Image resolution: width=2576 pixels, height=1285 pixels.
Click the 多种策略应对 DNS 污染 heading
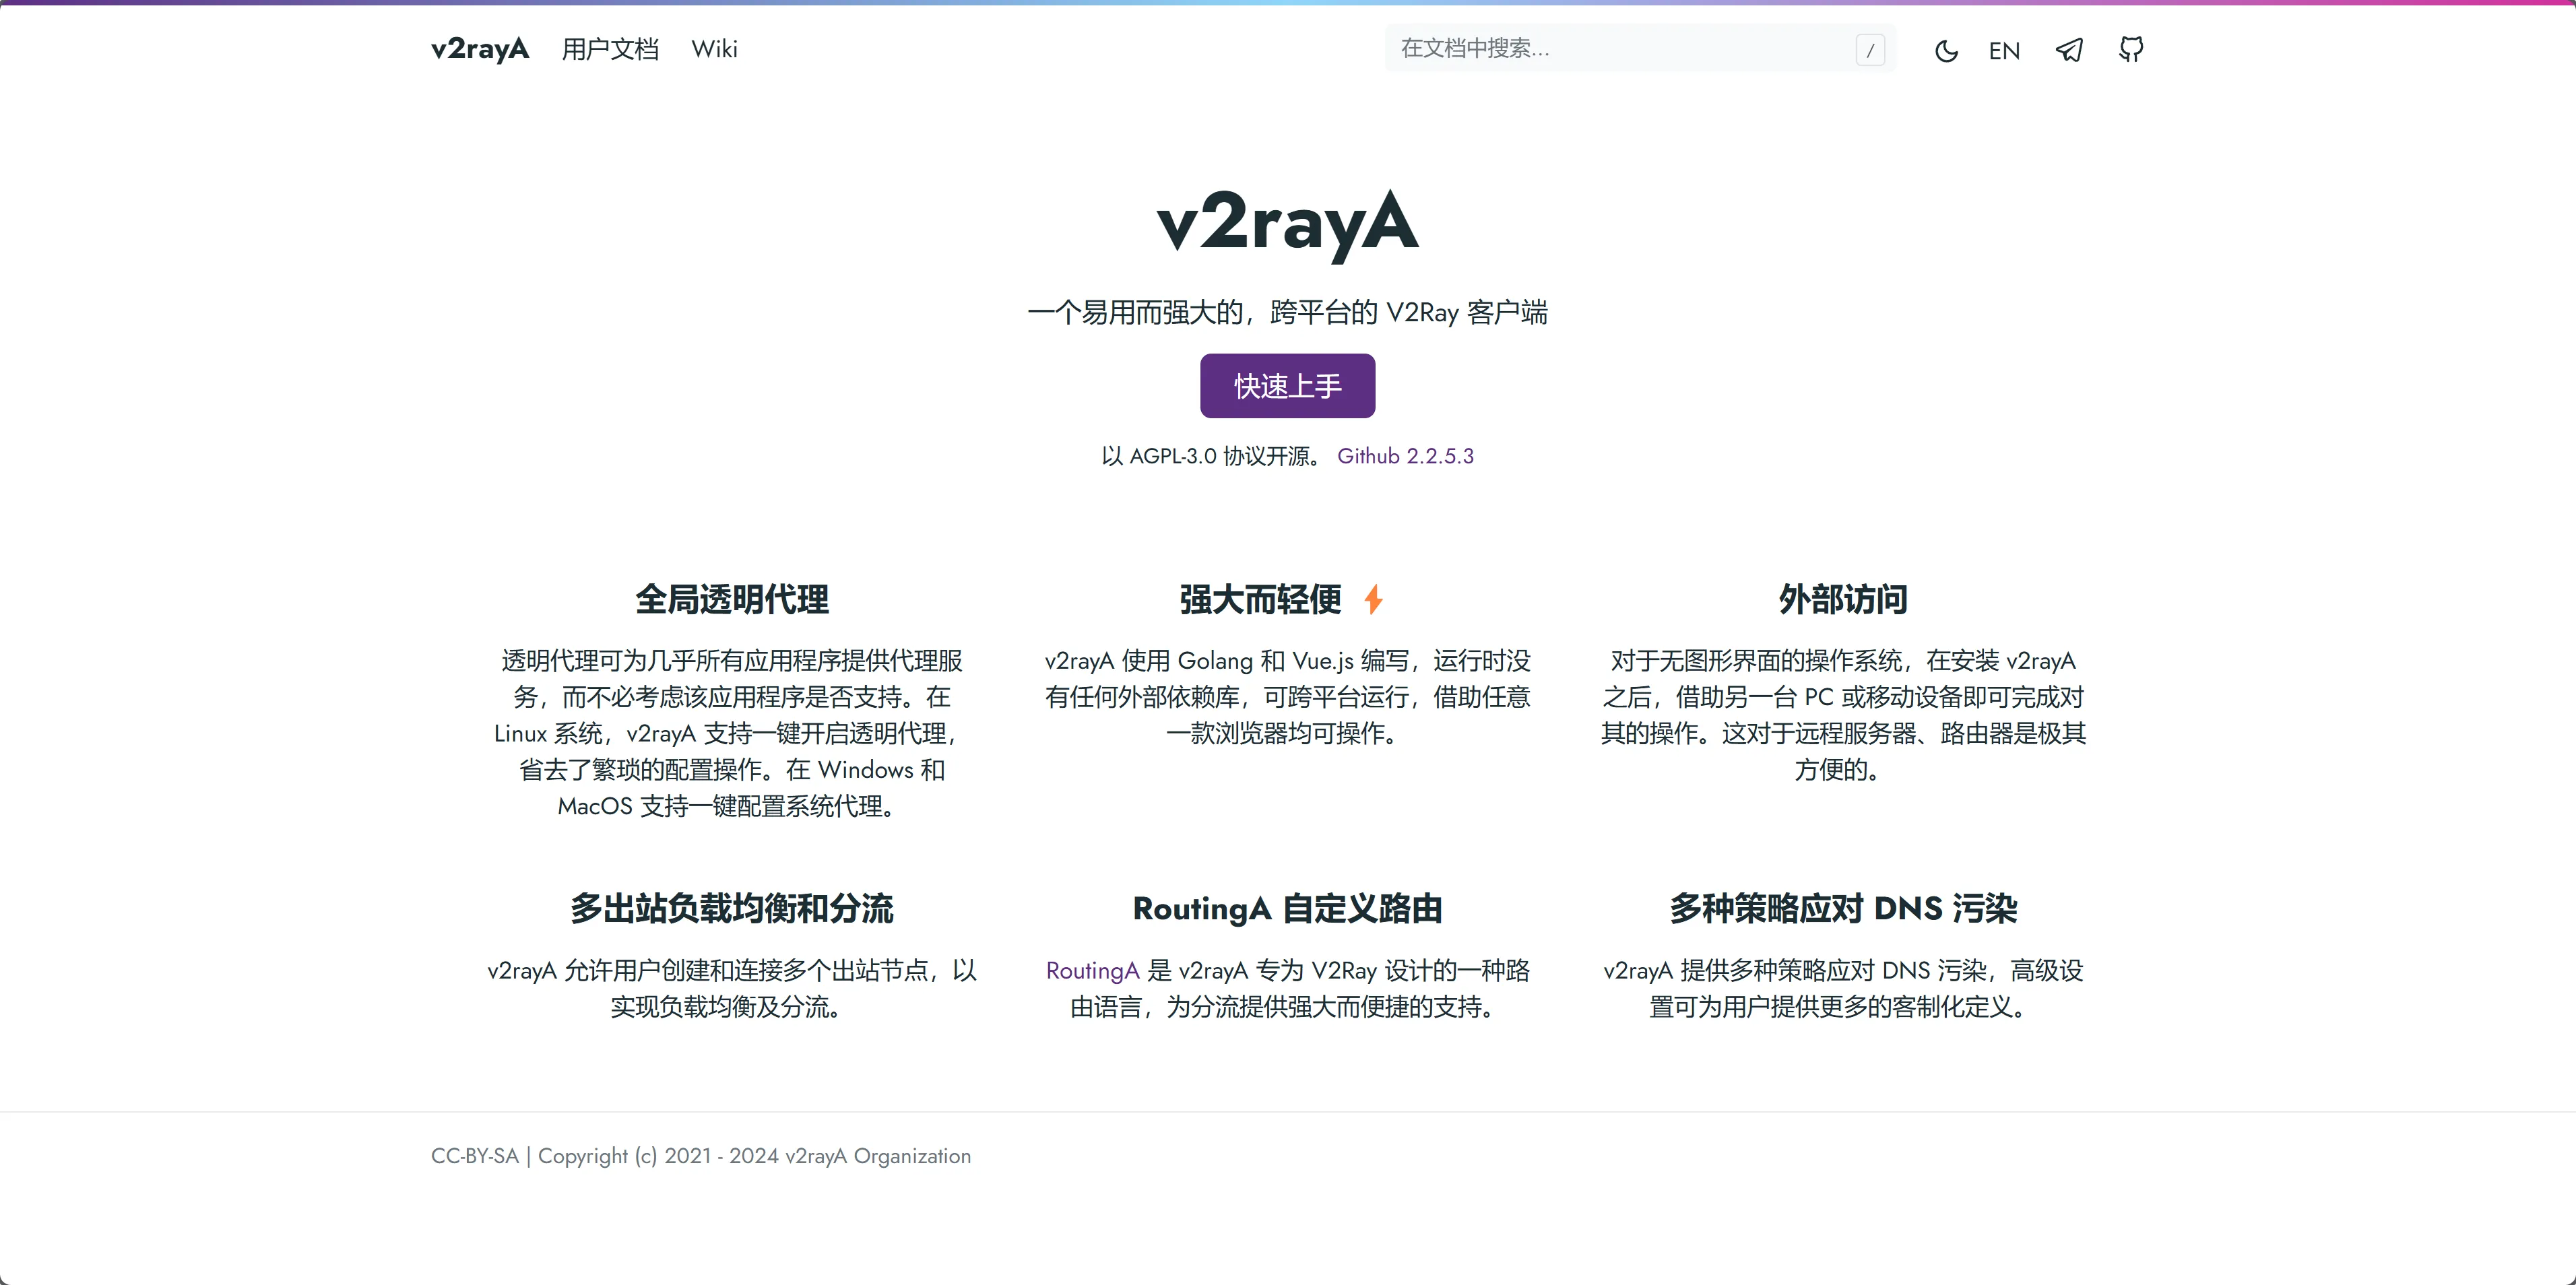point(1843,908)
